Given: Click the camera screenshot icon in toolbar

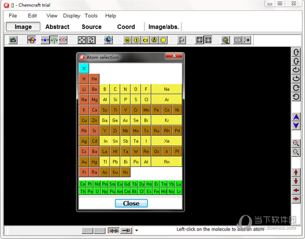Looking at the screenshot, I should point(13,40).
